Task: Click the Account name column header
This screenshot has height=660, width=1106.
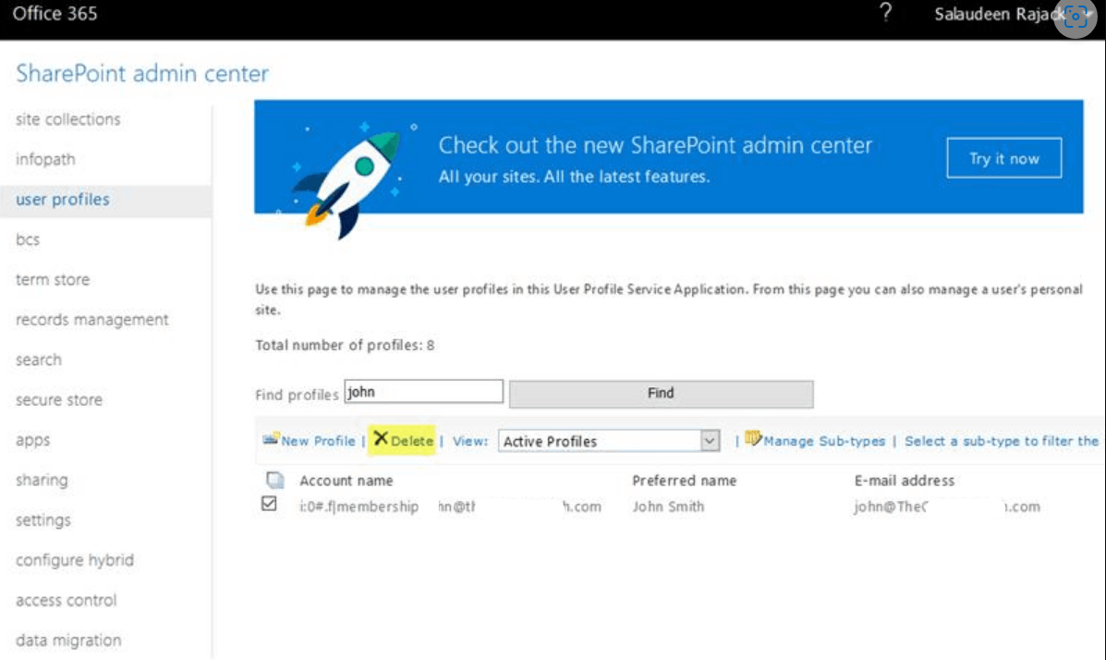Action: (x=346, y=481)
